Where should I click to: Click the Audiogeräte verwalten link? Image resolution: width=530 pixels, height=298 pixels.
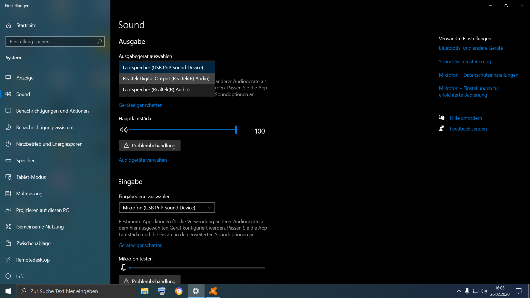(143, 160)
